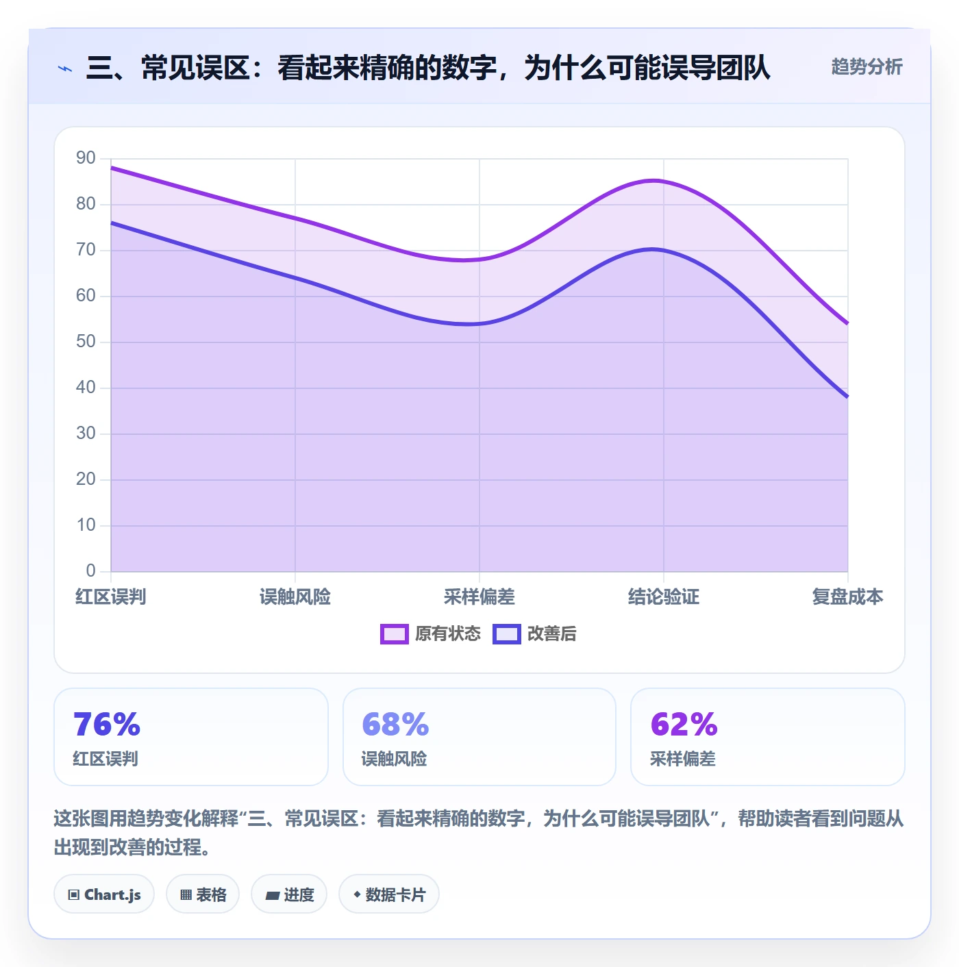Click the 复盘成本 x-axis label
This screenshot has height=967, width=959.
coord(847,597)
